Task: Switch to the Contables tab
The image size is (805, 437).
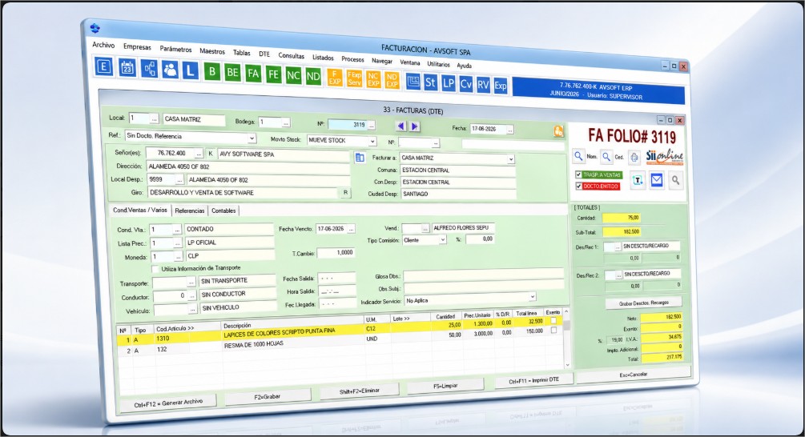Action: pos(223,210)
